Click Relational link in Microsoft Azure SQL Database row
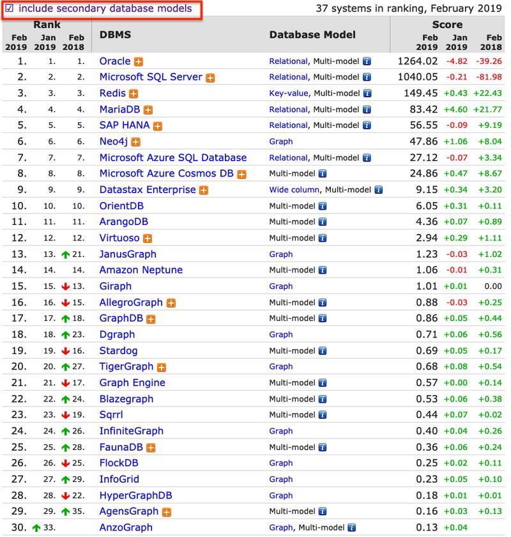The height and width of the screenshot is (537, 511). point(288,158)
